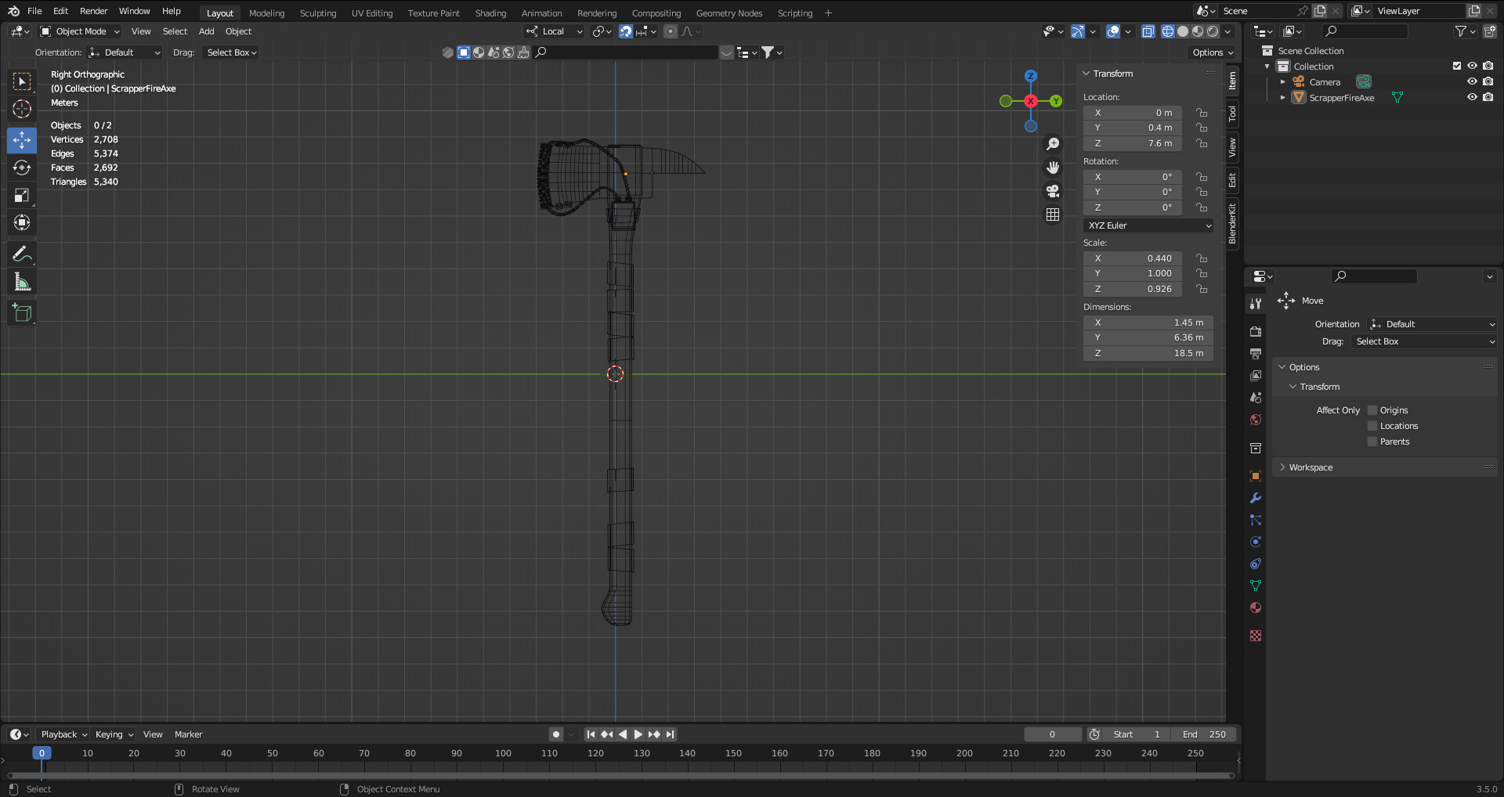The height and width of the screenshot is (797, 1504).
Task: Select the Cursor tool in the toolbar
Action: 22,109
